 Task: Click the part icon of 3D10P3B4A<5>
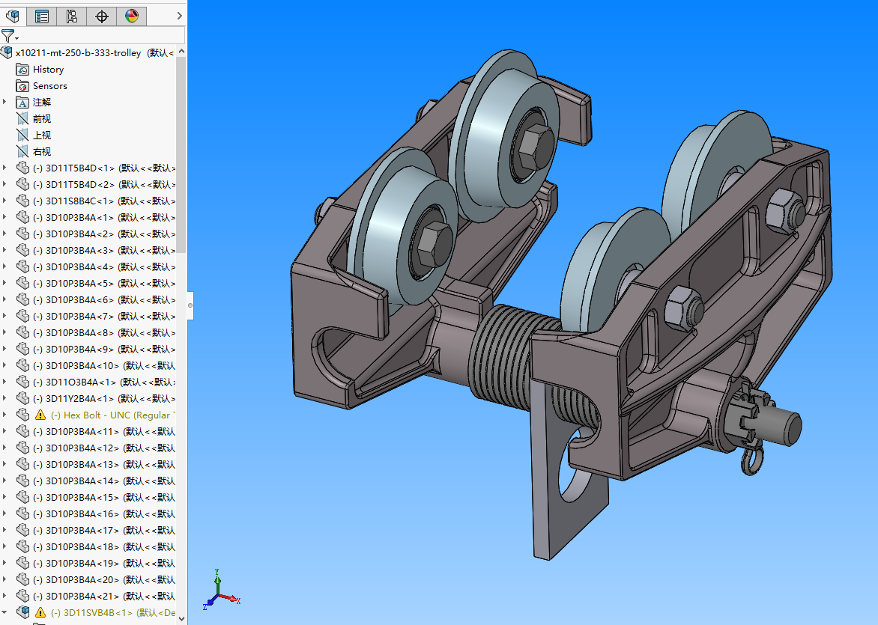[x=22, y=283]
